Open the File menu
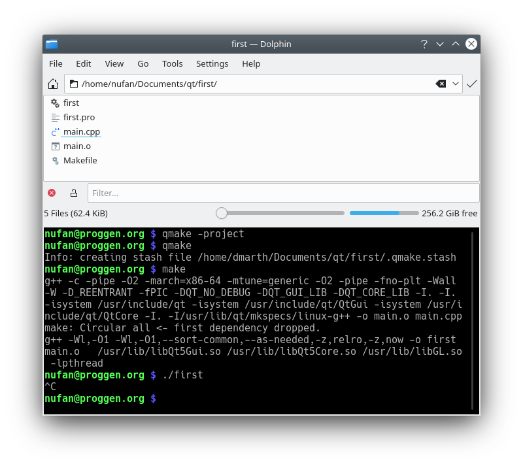523x466 pixels. pos(56,63)
